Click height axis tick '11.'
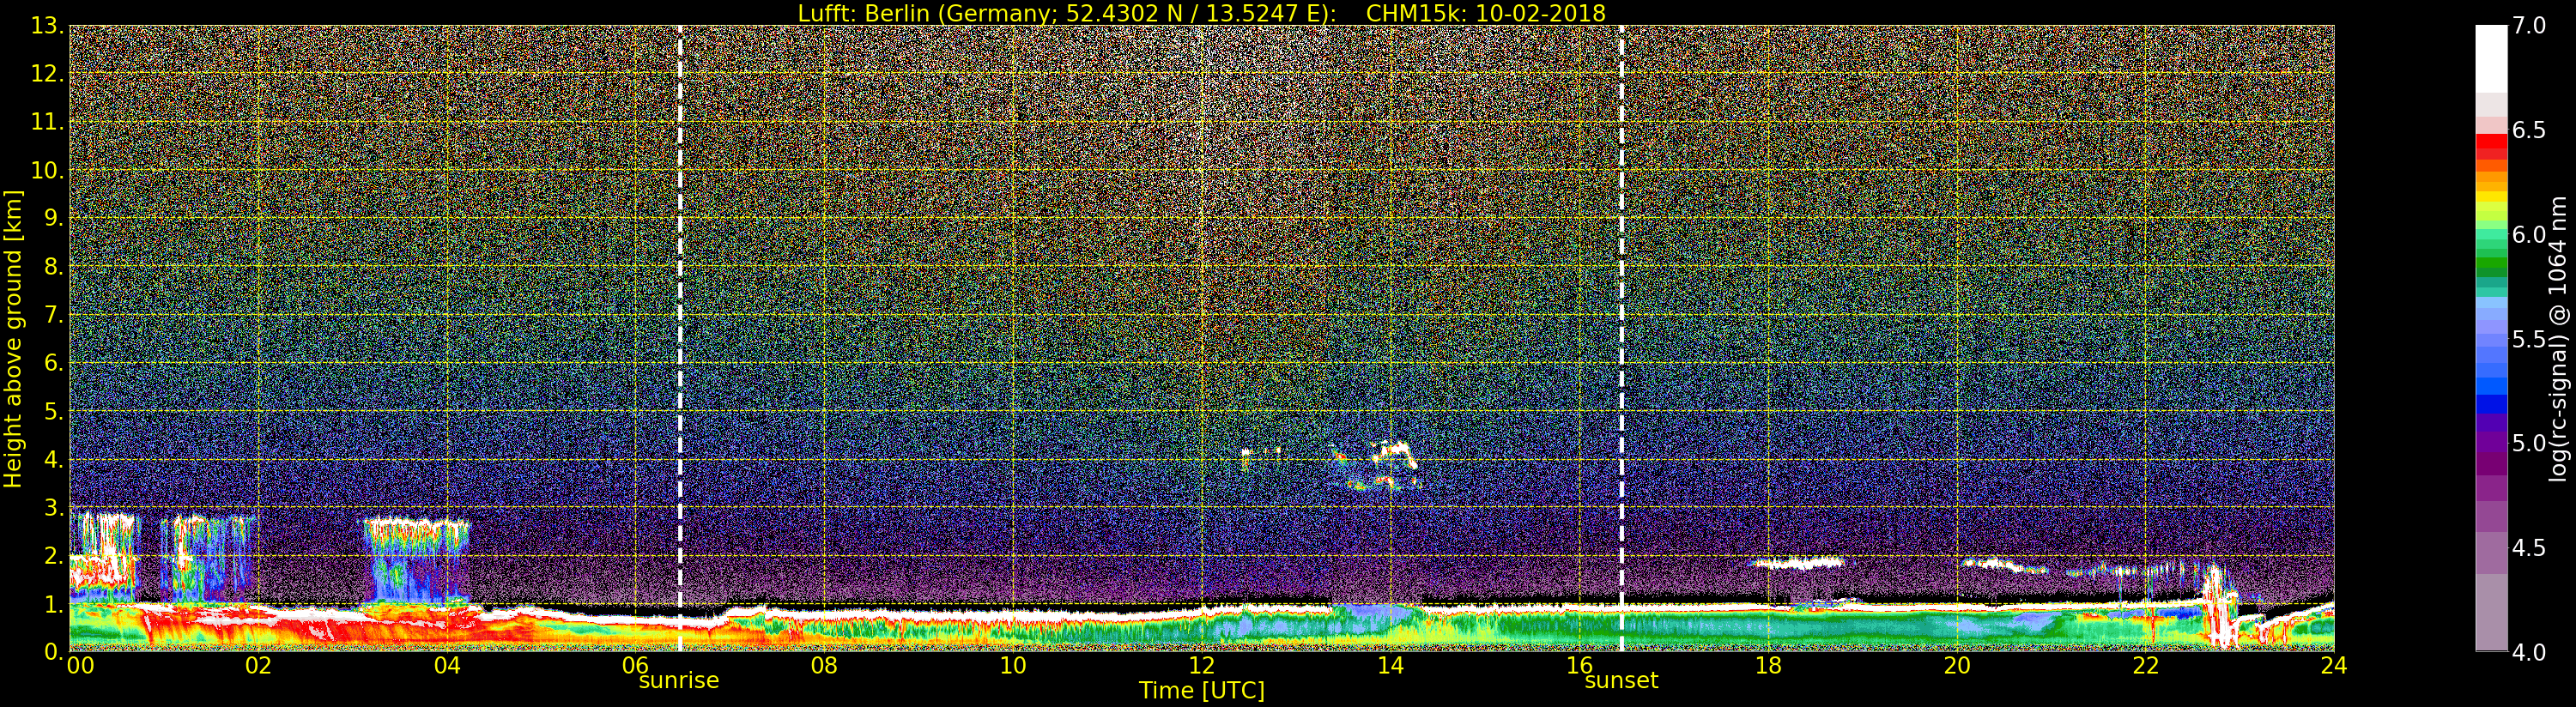2576x707 pixels. pyautogui.click(x=48, y=122)
